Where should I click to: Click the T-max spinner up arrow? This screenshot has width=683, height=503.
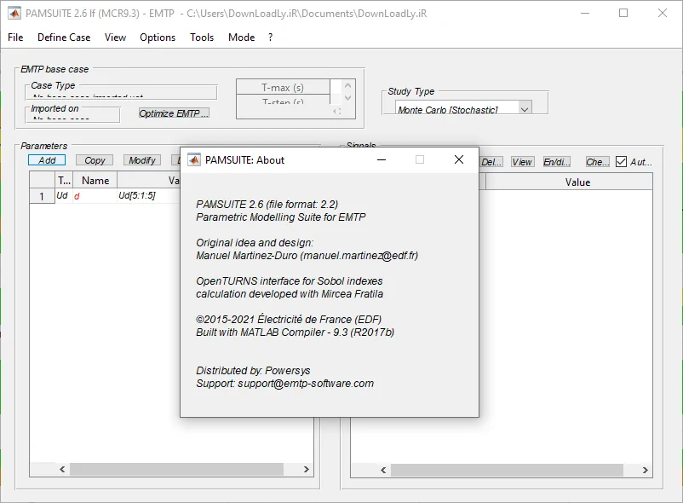coord(347,85)
